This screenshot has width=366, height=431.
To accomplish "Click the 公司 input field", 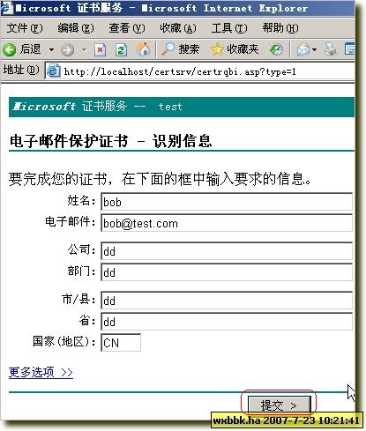I will tap(227, 251).
